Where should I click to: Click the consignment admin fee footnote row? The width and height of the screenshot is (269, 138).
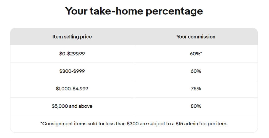tap(134, 124)
